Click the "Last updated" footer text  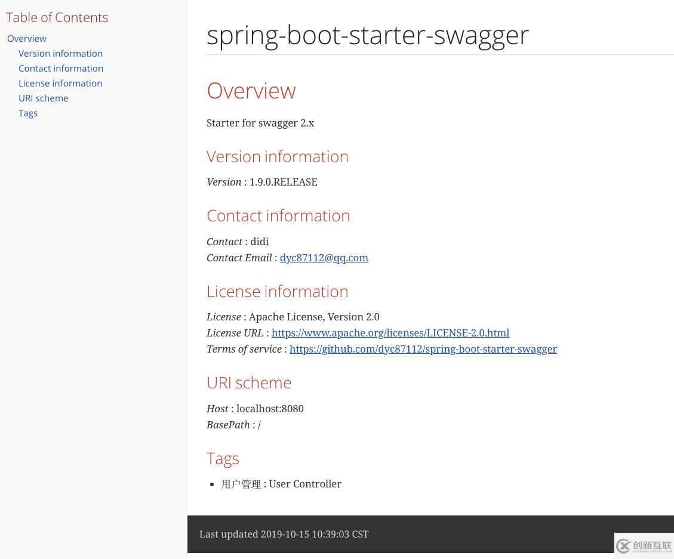284,534
